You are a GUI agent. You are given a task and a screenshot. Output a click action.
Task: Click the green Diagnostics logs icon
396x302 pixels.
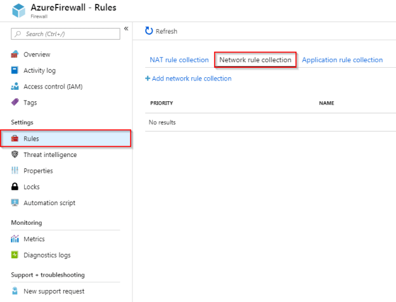(15, 255)
